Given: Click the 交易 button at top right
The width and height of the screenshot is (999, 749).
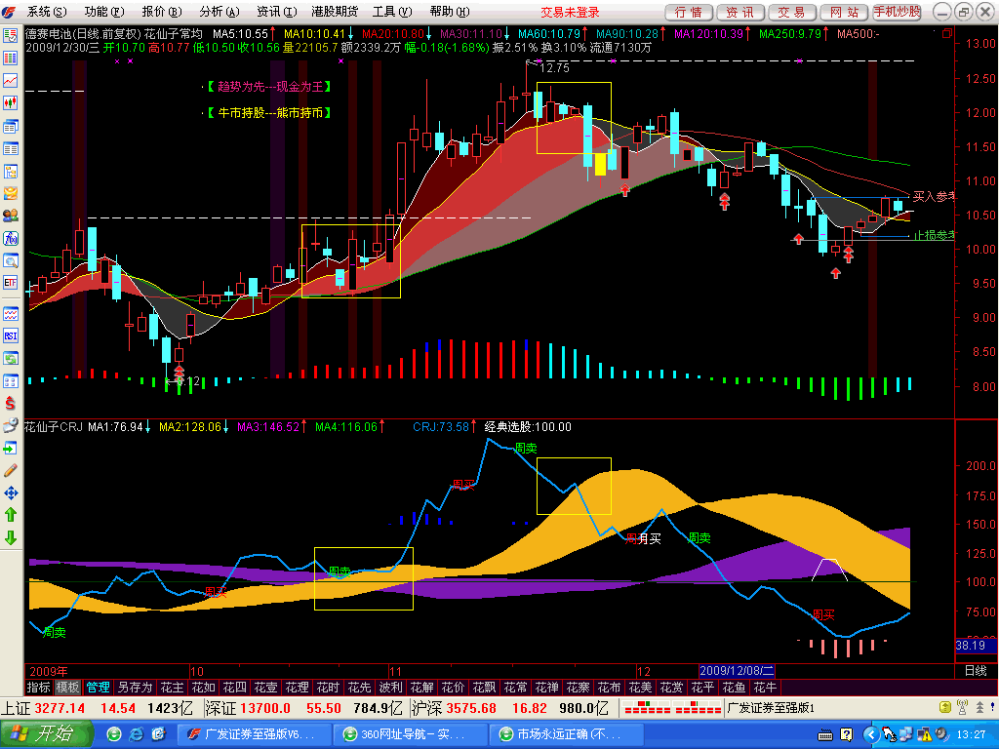Looking at the screenshot, I should coord(792,12).
